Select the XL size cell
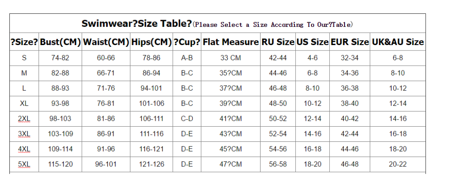 (x=24, y=103)
